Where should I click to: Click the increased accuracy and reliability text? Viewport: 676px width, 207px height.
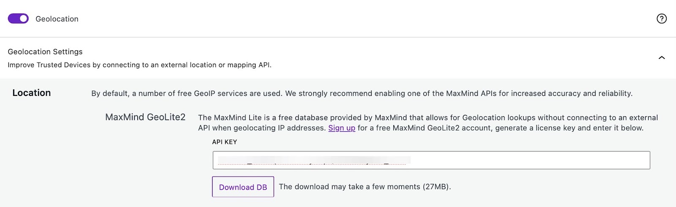click(566, 93)
